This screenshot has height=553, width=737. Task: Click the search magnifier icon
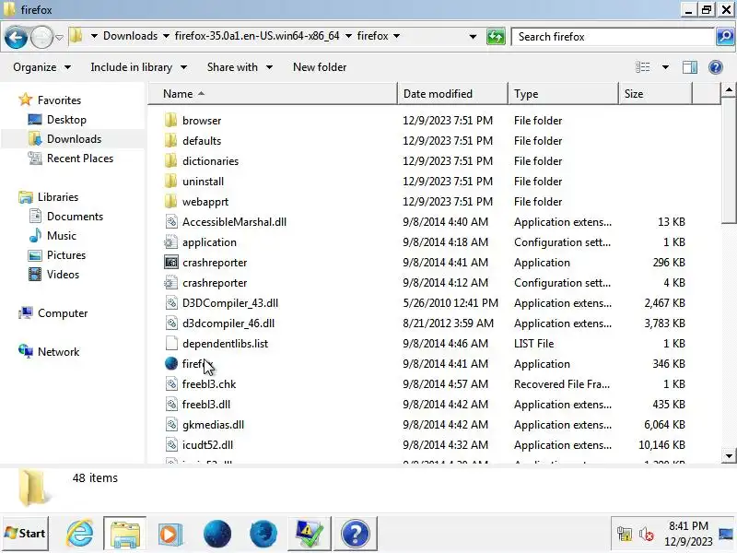coord(725,36)
